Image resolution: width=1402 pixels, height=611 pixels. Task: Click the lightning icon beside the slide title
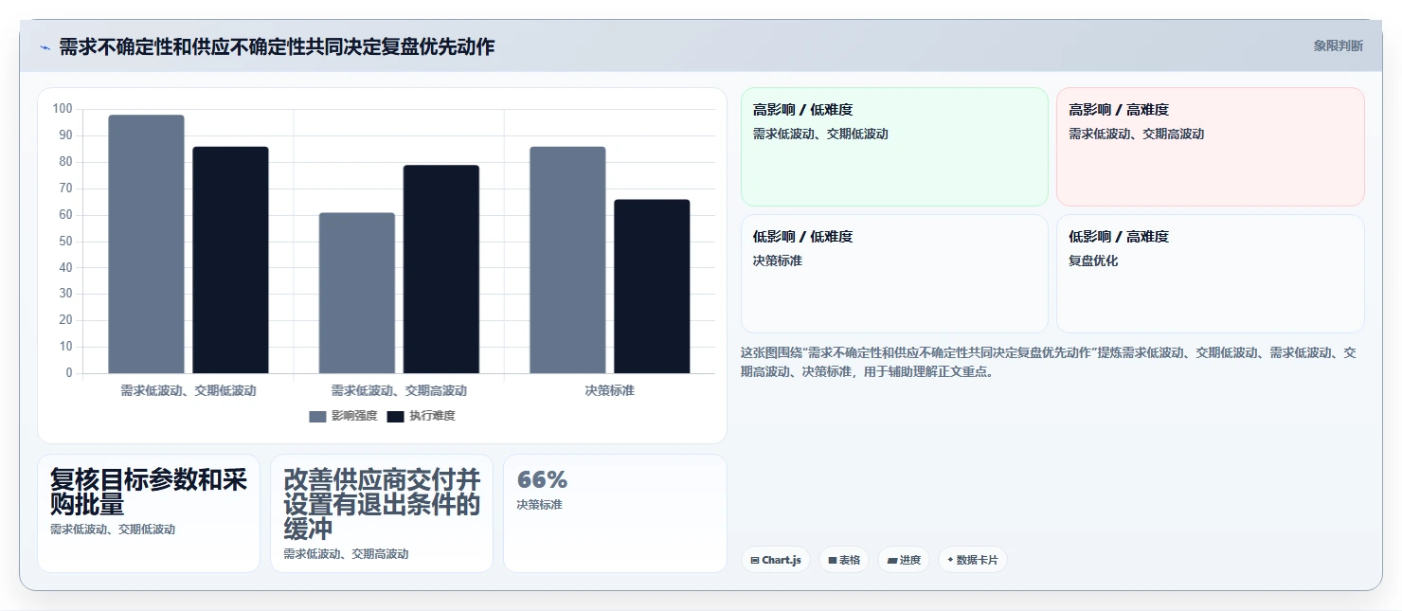click(x=45, y=47)
